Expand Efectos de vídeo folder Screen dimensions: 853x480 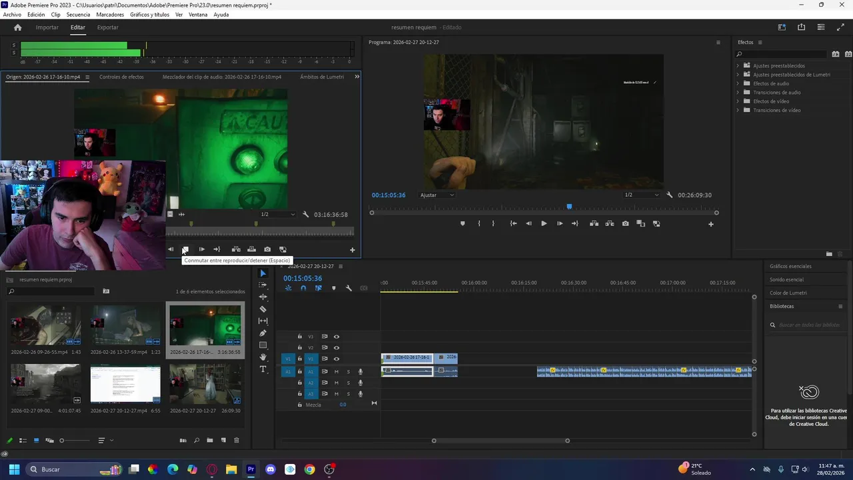(x=738, y=101)
